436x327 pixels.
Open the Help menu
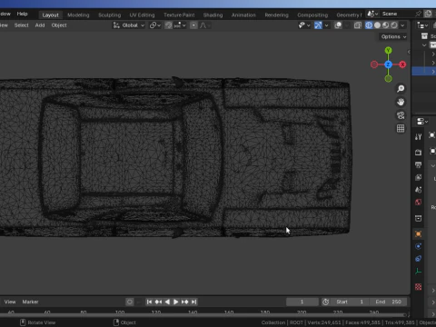pos(22,14)
